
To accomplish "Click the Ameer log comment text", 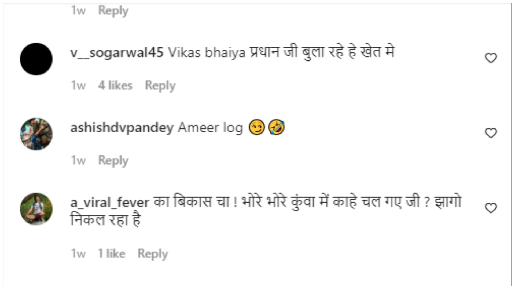I will pos(210,127).
